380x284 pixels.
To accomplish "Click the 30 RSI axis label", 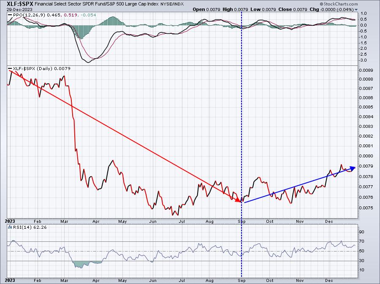I will tap(361, 260).
